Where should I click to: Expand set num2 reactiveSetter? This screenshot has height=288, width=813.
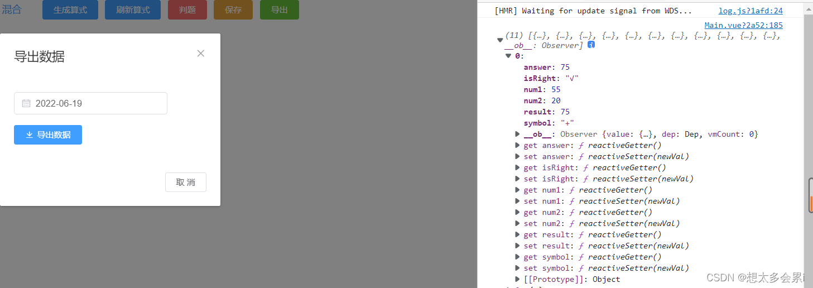coord(518,223)
